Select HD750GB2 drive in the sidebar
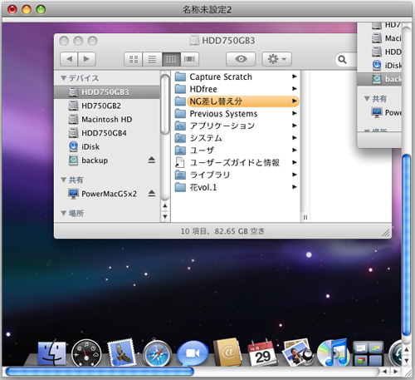The height and width of the screenshot is (380, 415). pos(107,106)
